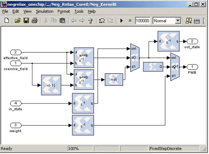Open the Tools menu
The width and height of the screenshot is (209, 154).
[79, 12]
